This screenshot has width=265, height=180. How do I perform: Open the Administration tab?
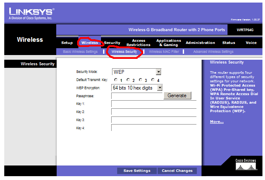point(200,43)
